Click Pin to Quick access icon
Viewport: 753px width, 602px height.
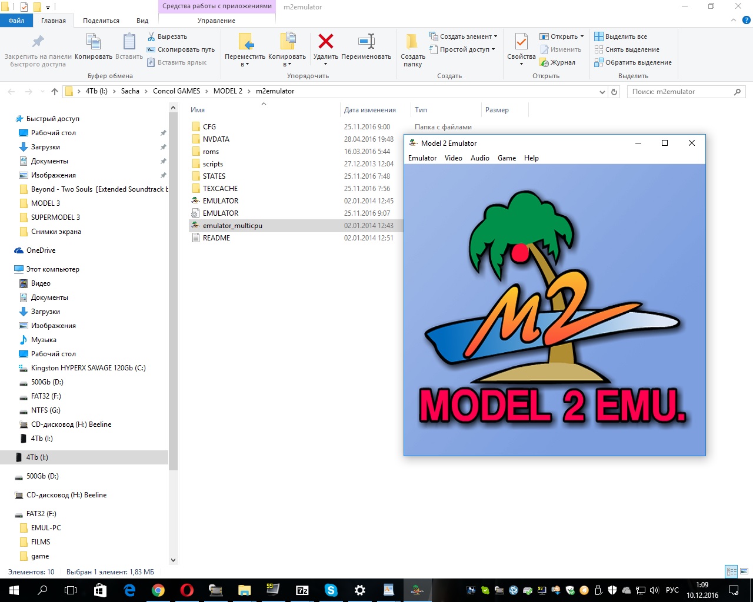click(38, 42)
